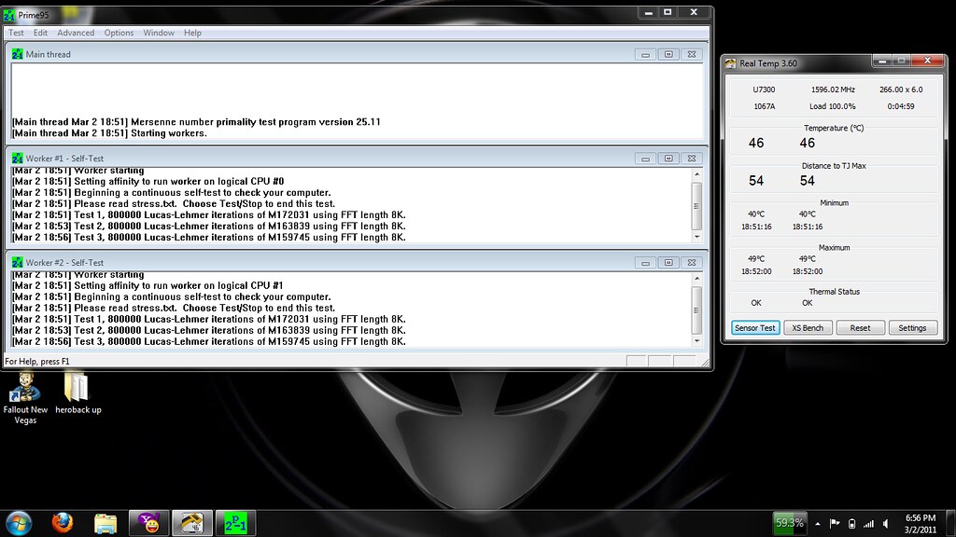Click the 'Load 100.0%' reading in Real Temp

(x=832, y=106)
